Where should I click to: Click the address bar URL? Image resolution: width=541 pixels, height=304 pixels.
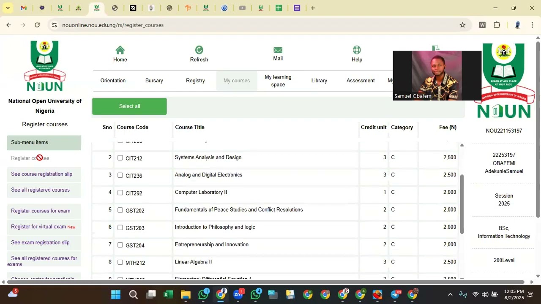coord(113,25)
